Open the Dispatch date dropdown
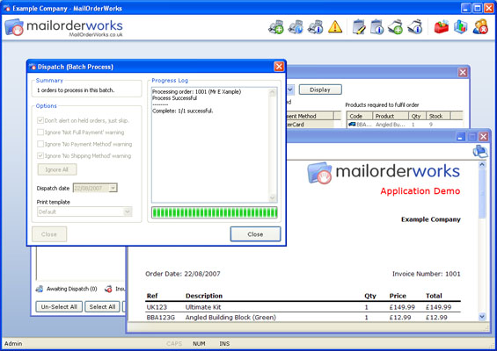 [113, 188]
